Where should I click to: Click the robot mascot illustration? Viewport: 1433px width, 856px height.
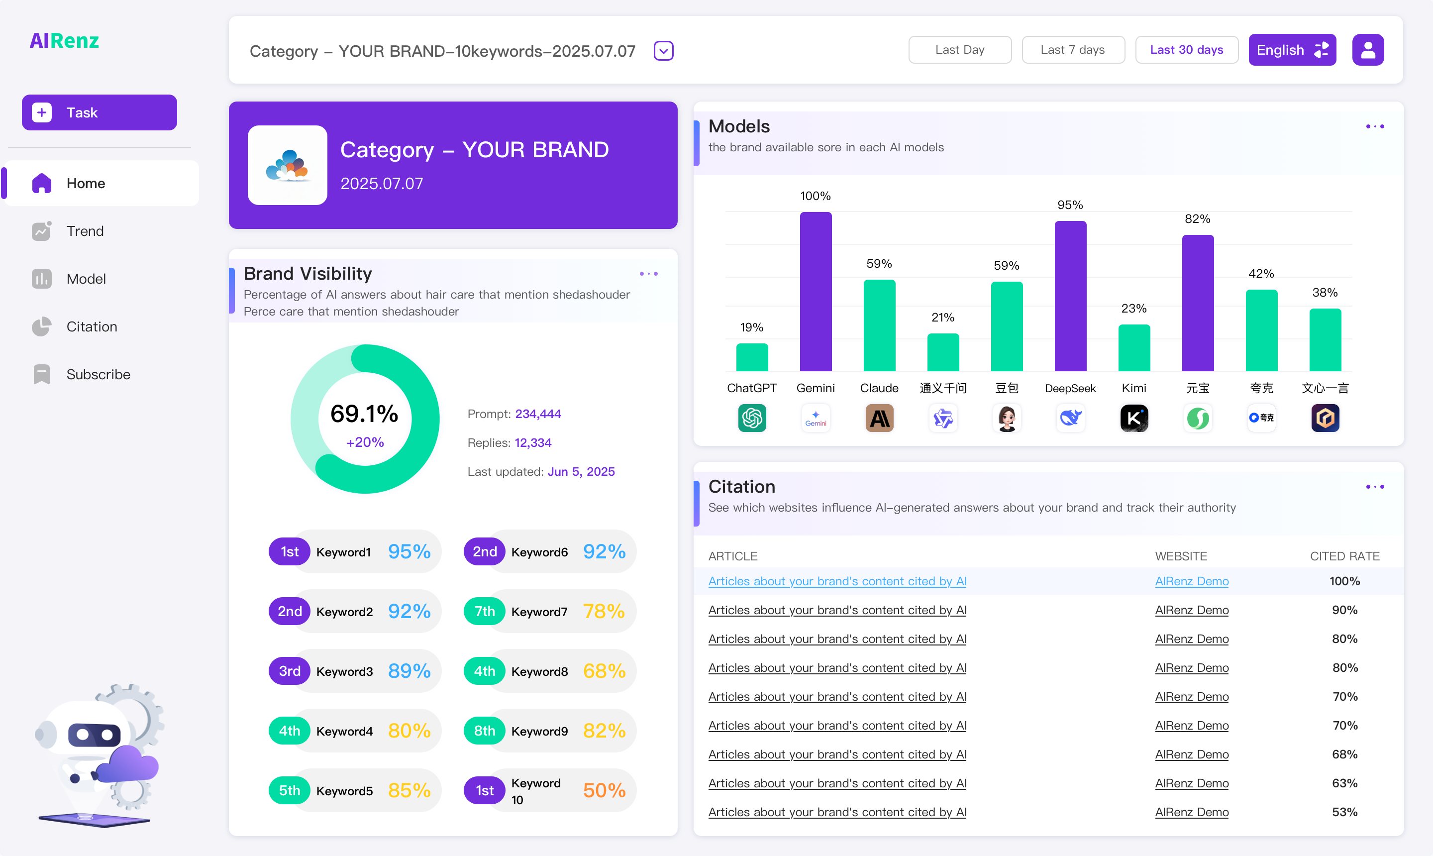click(x=99, y=755)
